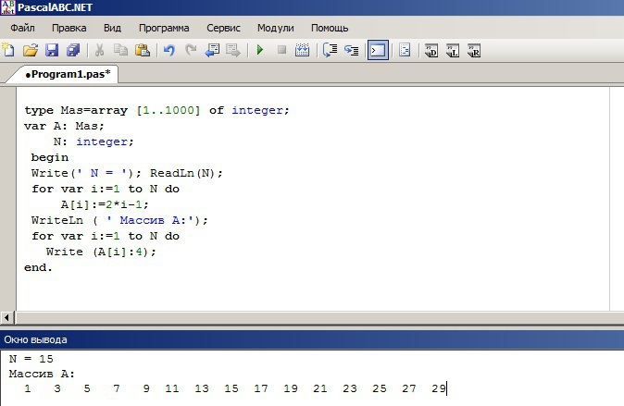Click the New file toolbar icon
624x406 pixels.
coord(8,50)
